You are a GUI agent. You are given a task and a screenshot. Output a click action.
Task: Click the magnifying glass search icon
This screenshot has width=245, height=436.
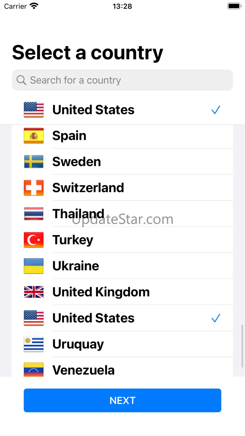click(21, 80)
